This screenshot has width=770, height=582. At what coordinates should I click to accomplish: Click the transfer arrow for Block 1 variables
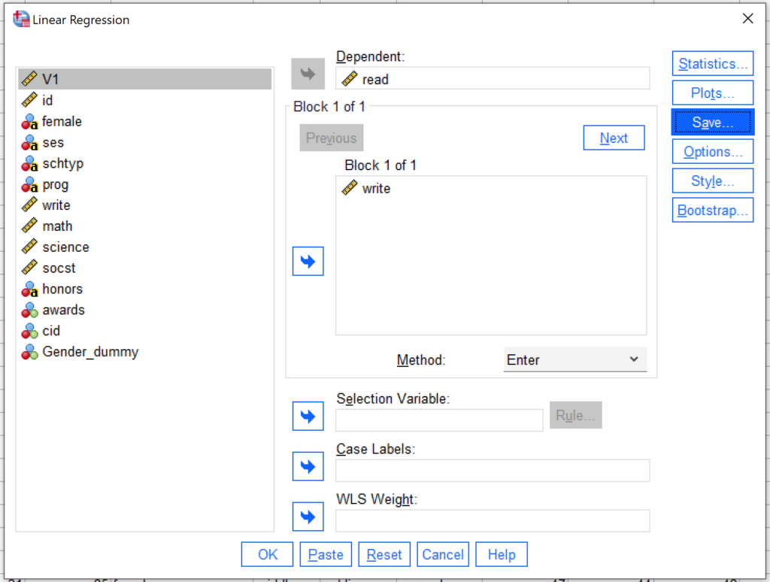pyautogui.click(x=308, y=261)
